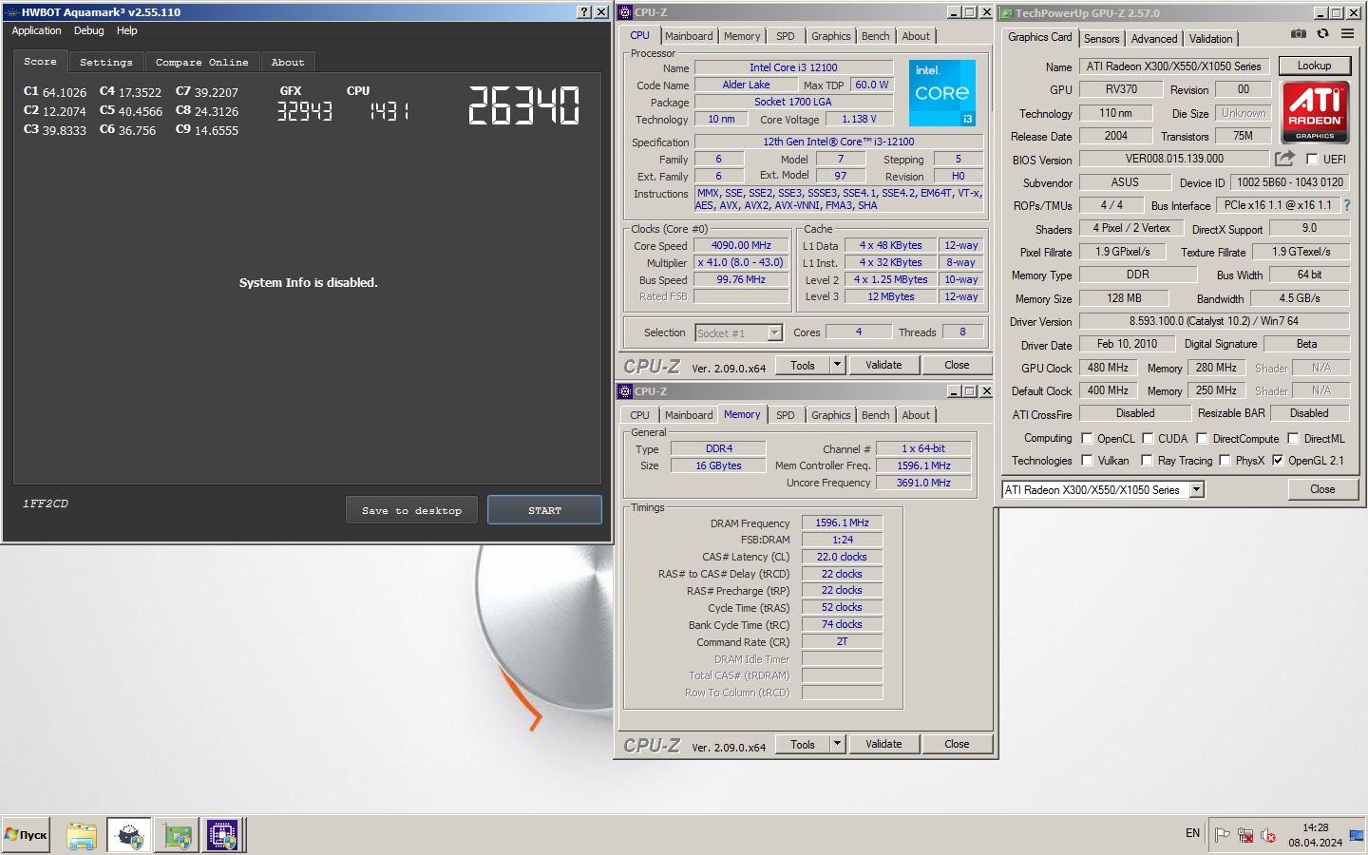Open the GPU-Z hamburger menu

1347,34
